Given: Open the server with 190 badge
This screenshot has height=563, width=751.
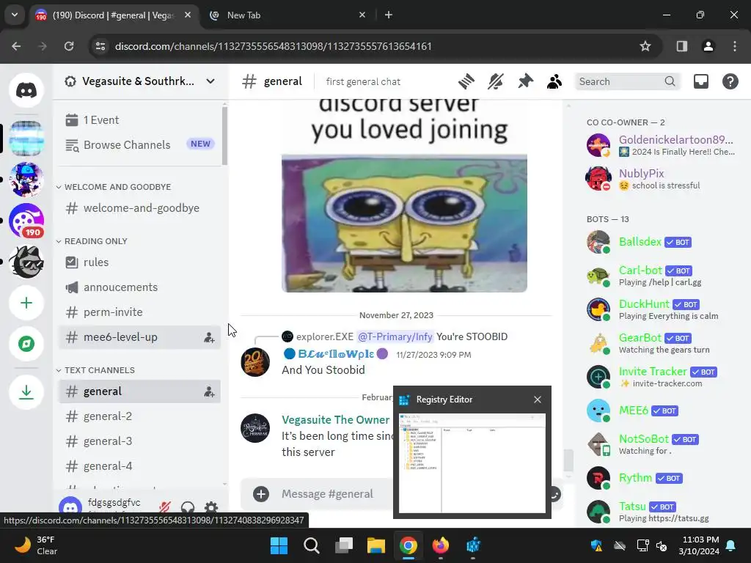Looking at the screenshot, I should point(26,220).
